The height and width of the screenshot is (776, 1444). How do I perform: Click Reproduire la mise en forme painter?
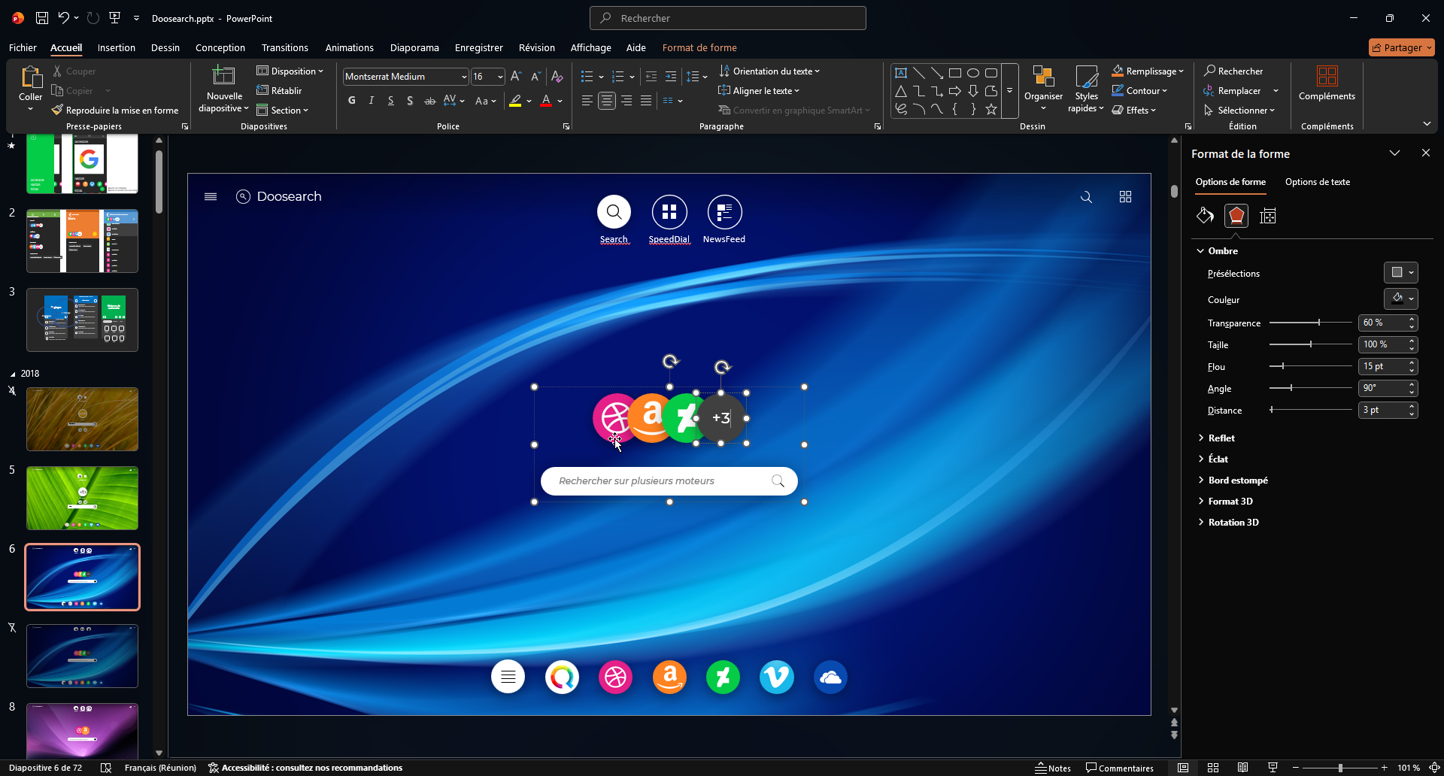click(x=115, y=111)
